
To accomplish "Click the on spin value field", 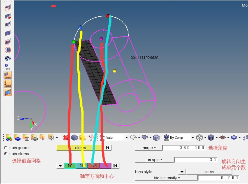I will [196, 160].
